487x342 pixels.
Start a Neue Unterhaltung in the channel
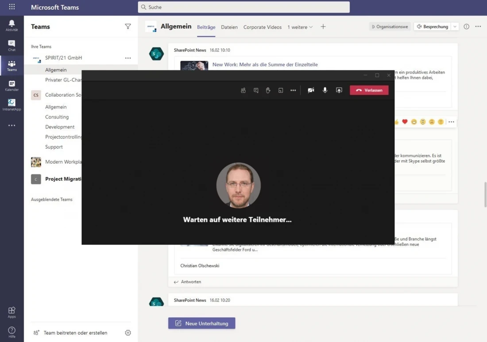(201, 323)
